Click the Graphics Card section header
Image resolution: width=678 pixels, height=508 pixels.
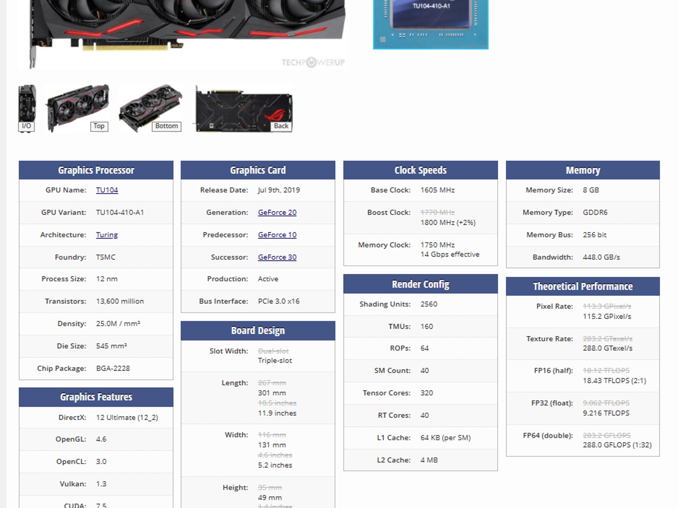[x=258, y=170]
